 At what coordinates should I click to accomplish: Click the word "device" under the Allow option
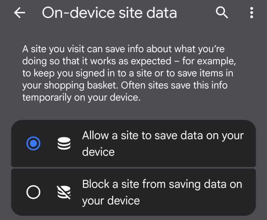98,152
